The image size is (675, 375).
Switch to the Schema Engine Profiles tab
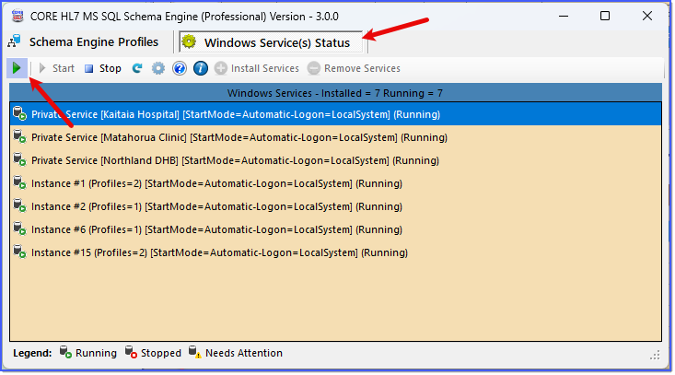click(x=84, y=41)
